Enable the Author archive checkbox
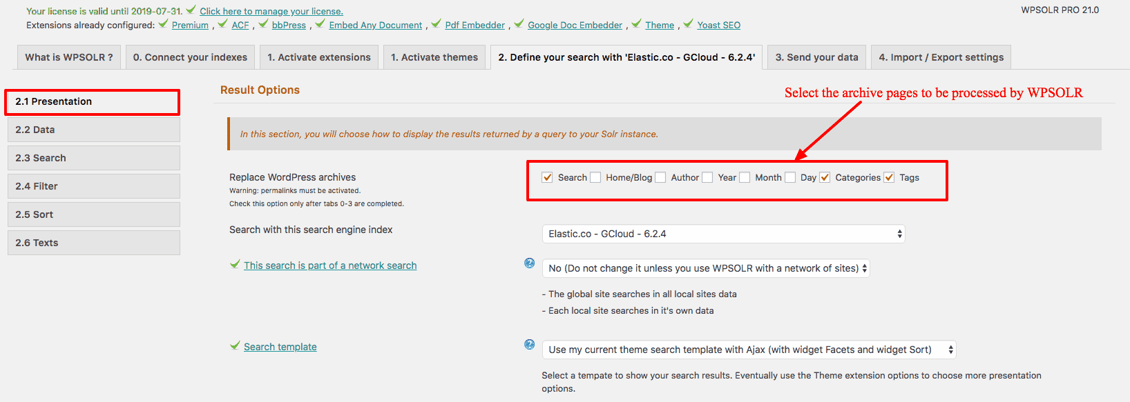The height and width of the screenshot is (402, 1130). [660, 177]
